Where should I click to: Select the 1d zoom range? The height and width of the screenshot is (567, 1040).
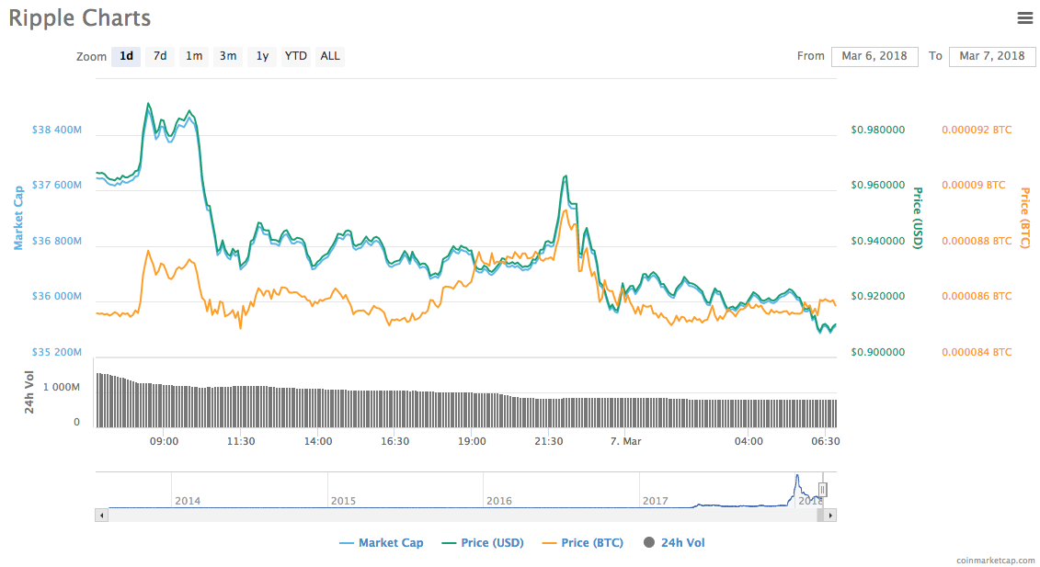126,56
